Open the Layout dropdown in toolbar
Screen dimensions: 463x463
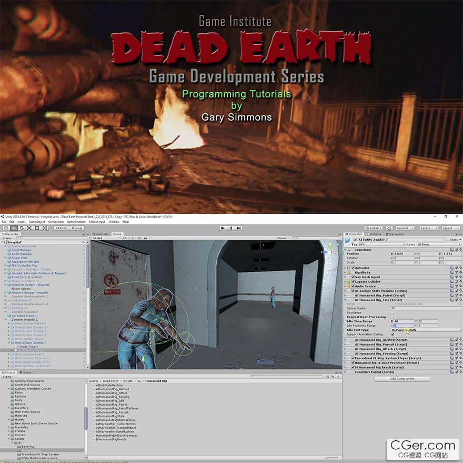coord(450,228)
